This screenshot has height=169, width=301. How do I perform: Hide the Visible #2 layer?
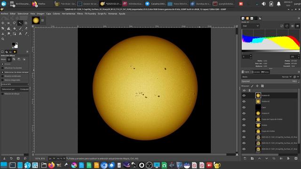(244, 101)
